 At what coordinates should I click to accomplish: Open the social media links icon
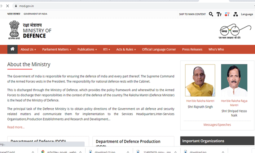point(227,14)
